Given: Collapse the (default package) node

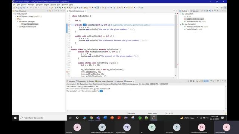Looking at the screenshot, I should (18, 22).
